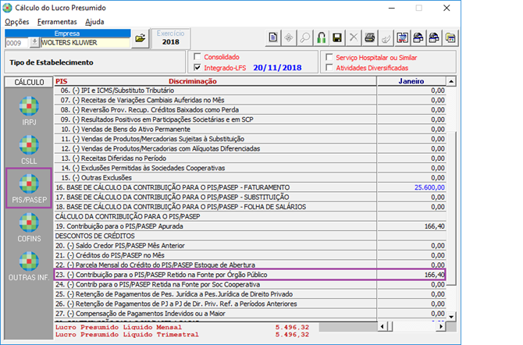This screenshot has width=523, height=345.
Task: Select row 27 Compensação de Pagamentos Indevidos
Action: point(250,313)
